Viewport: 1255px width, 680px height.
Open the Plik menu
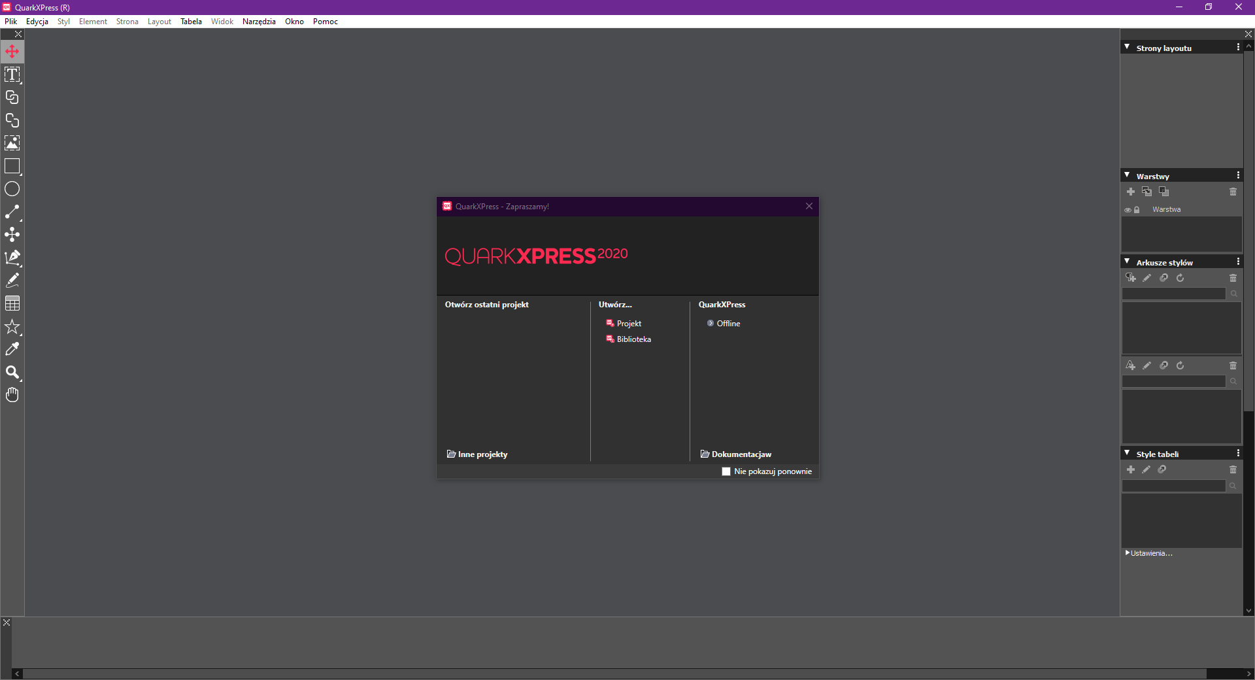pyautogui.click(x=11, y=22)
